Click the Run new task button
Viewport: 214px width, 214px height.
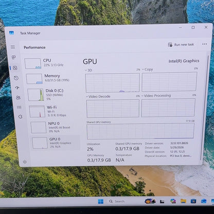point(181,45)
